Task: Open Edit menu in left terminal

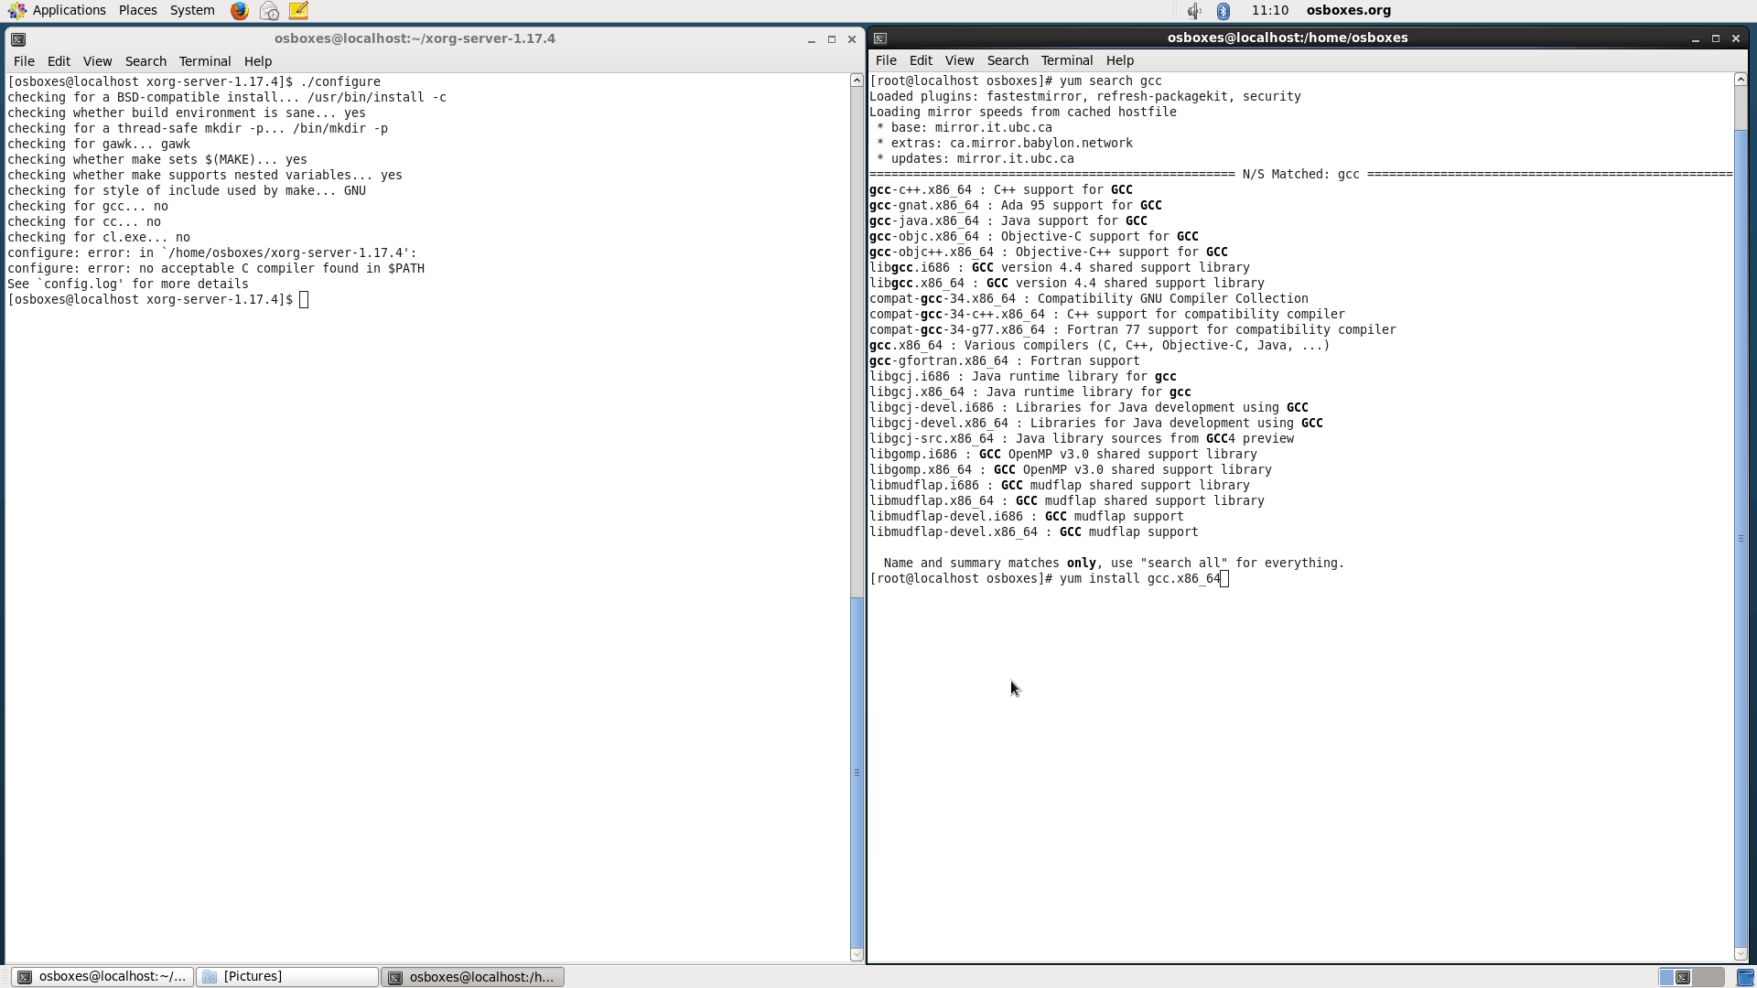Action: (x=59, y=61)
